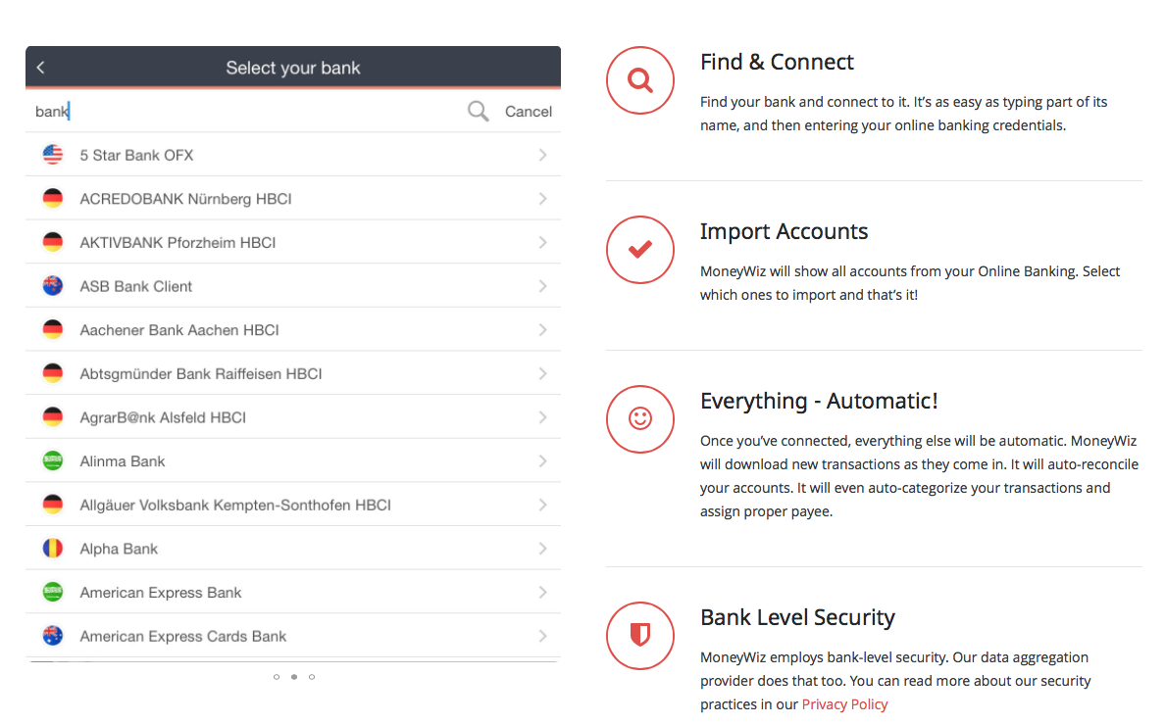Click the bank search text field
1165x724 pixels.
245,112
